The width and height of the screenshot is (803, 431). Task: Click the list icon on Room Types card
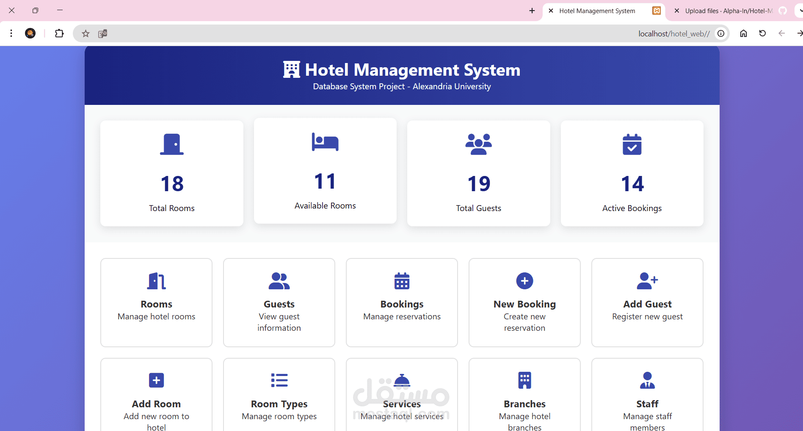(279, 380)
